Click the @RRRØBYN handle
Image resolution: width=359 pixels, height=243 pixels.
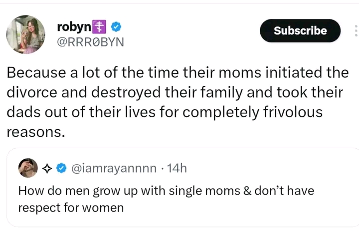click(88, 42)
